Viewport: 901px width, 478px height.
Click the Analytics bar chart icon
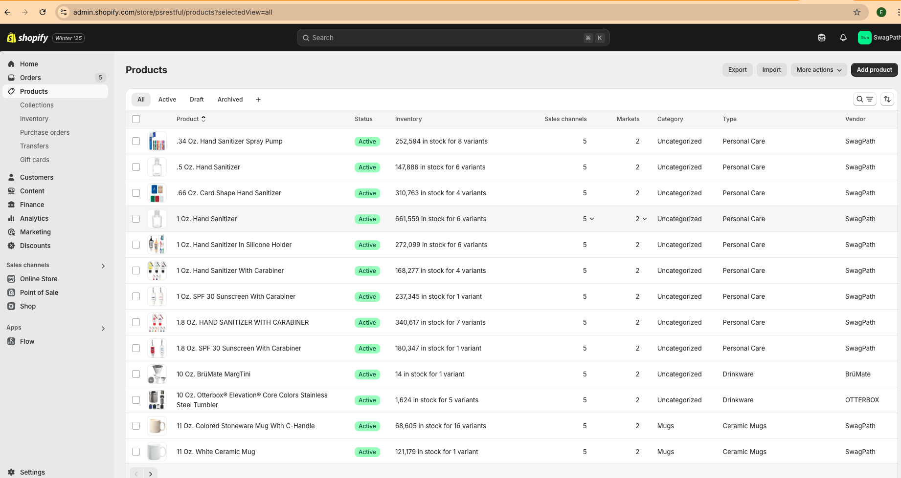[x=11, y=218]
